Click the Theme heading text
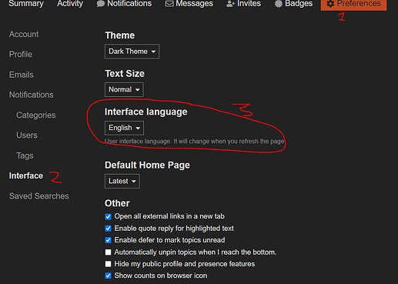Image resolution: width=398 pixels, height=284 pixels. pos(120,35)
